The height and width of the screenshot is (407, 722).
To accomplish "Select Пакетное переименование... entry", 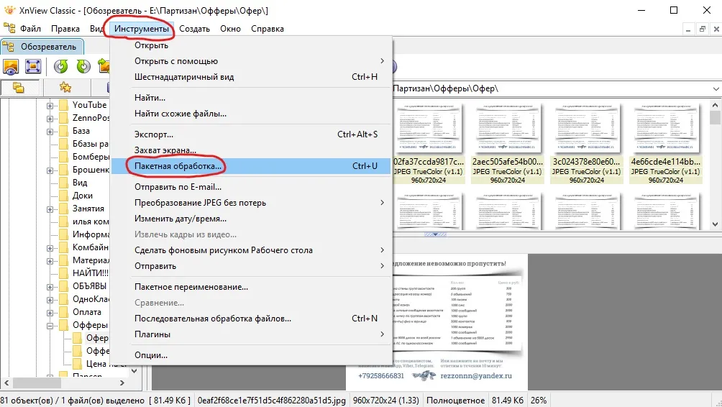I will coord(252,287).
